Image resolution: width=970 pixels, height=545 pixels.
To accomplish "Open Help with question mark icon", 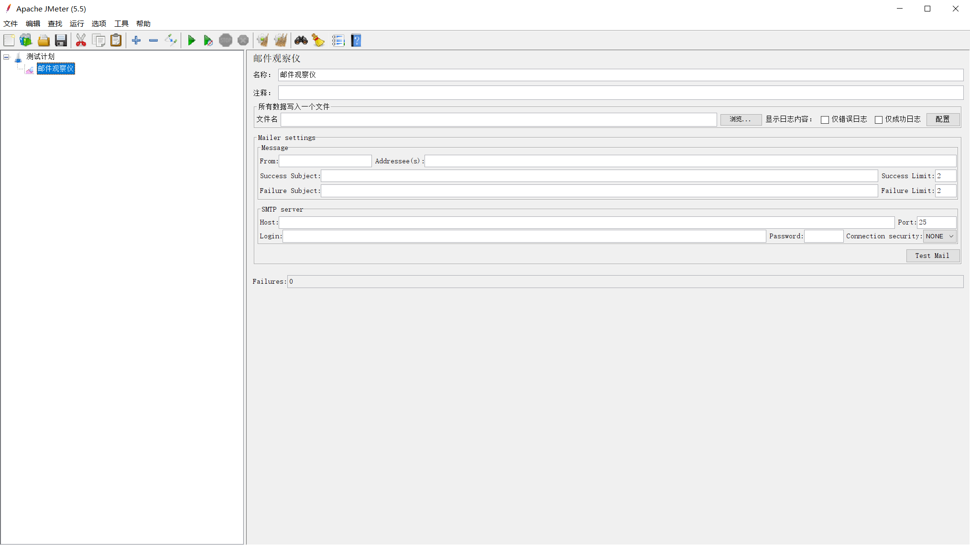I will coord(356,41).
